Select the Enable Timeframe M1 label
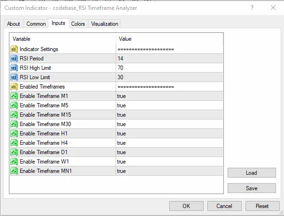The height and width of the screenshot is (216, 284). pos(44,96)
